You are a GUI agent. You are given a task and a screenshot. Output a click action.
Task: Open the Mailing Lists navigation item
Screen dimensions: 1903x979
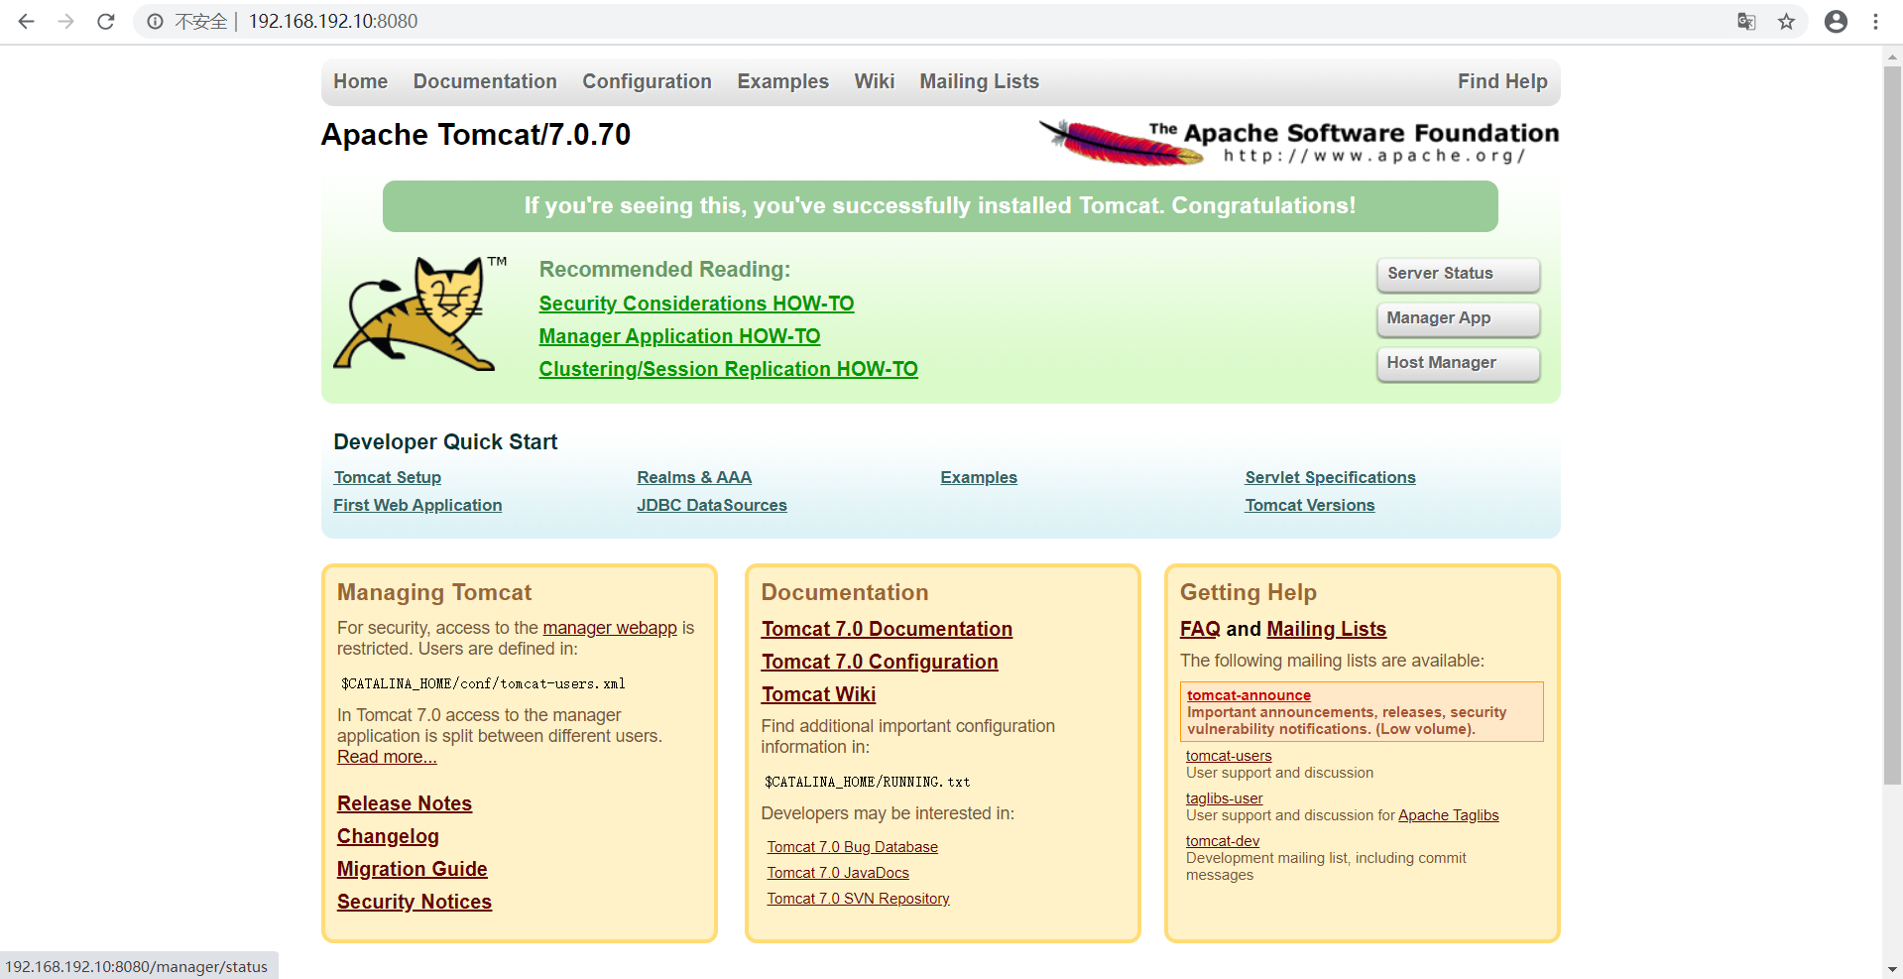click(979, 81)
